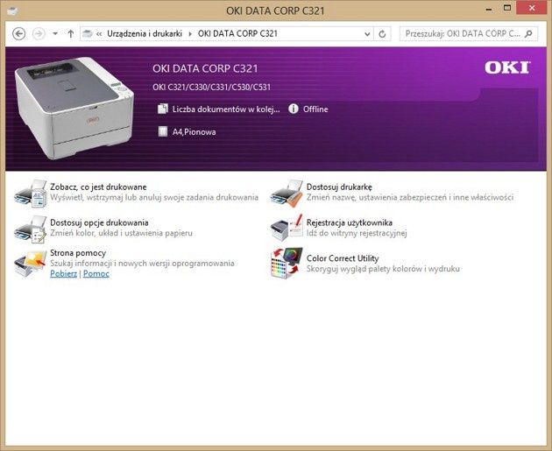
Task: Click the Strona pomocy icon
Action: [x=31, y=264]
